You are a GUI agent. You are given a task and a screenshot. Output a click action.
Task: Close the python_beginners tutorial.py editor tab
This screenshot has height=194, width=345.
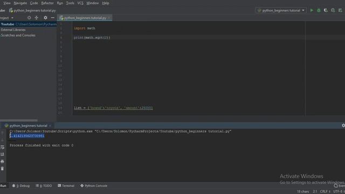click(x=109, y=18)
